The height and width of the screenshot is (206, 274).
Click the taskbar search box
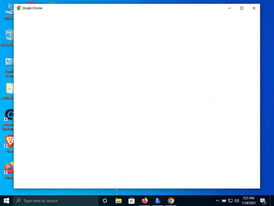pyautogui.click(x=56, y=201)
